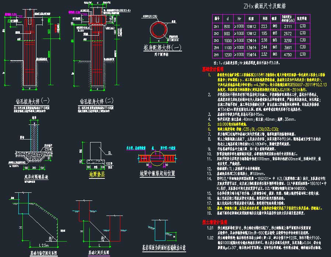Click the ZH1 row label in table
This screenshot has width=331, height=257.
pyautogui.click(x=217, y=26)
